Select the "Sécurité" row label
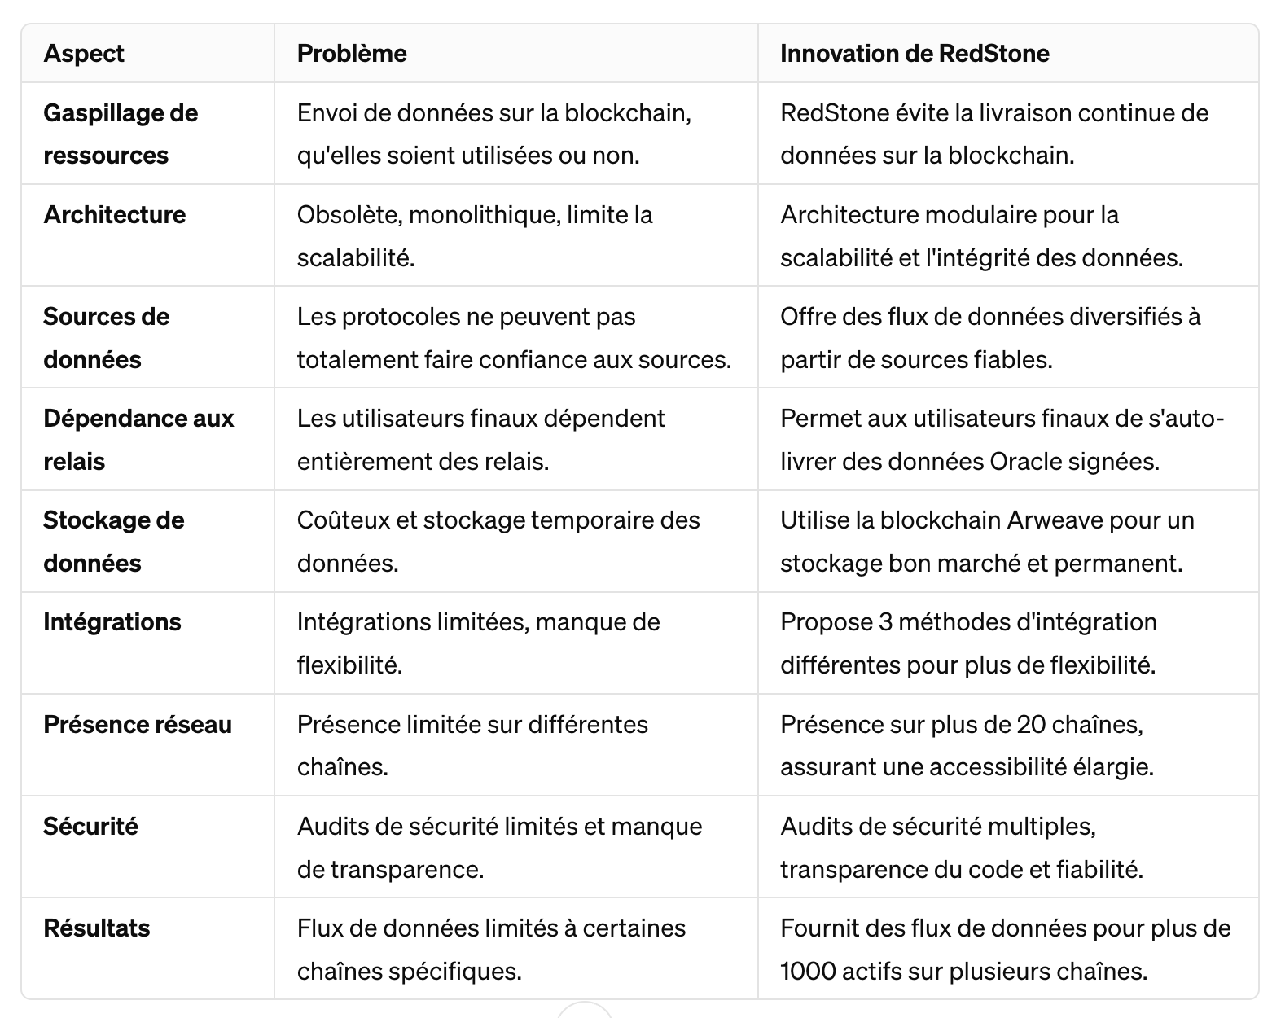This screenshot has height=1018, width=1272. pyautogui.click(x=90, y=826)
